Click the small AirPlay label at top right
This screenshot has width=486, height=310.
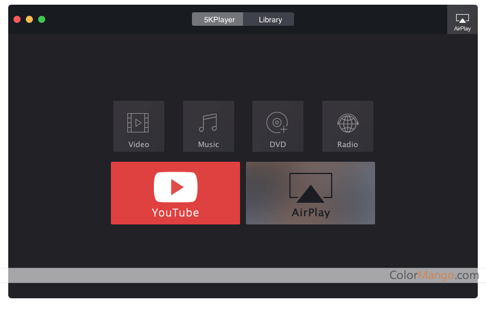pyautogui.click(x=462, y=28)
